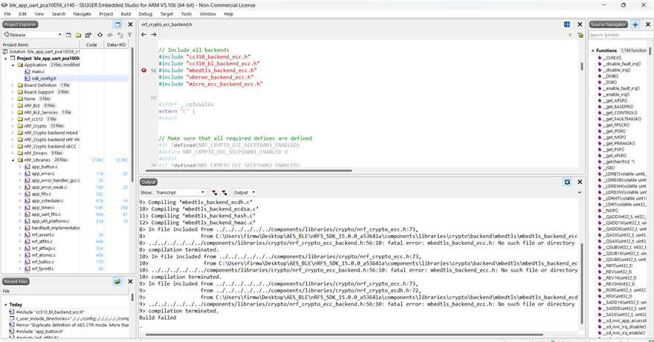Screen dimensions: 654x342
Task: Click the Data+RO column header
Action: 117,45
